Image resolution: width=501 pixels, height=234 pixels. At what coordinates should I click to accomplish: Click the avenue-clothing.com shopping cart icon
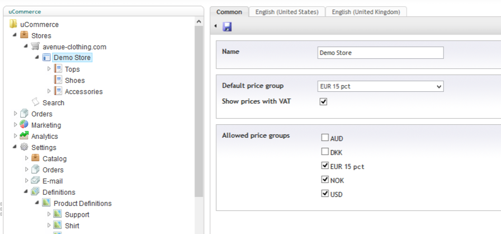[x=35, y=46]
